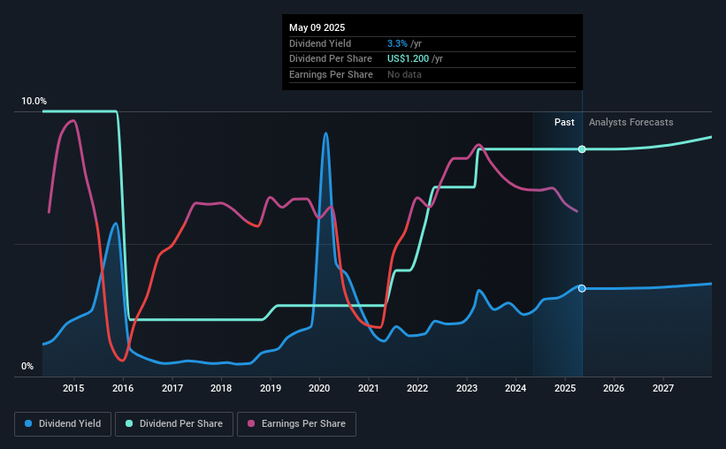Click the Dividend Yield row label in tooltip
The image size is (726, 449).
click(320, 43)
